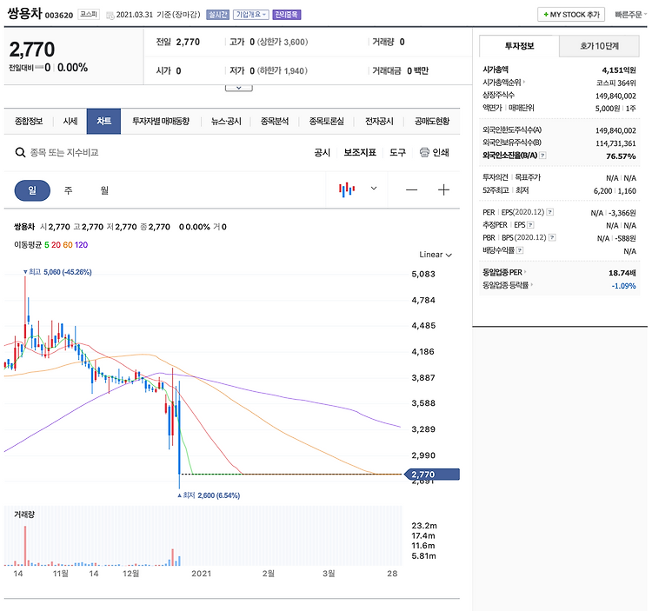This screenshot has width=652, height=611.
Task: Click help icon beside PER EPS(2020.12)
Action: [x=549, y=212]
